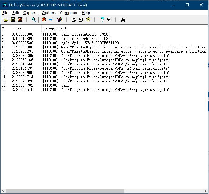209x194 pixels.
Task: Save the log using floppy disk icon
Action: pyautogui.click(x=13, y=20)
